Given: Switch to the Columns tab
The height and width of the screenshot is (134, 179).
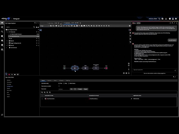Looking at the screenshot, I should click(49, 81).
